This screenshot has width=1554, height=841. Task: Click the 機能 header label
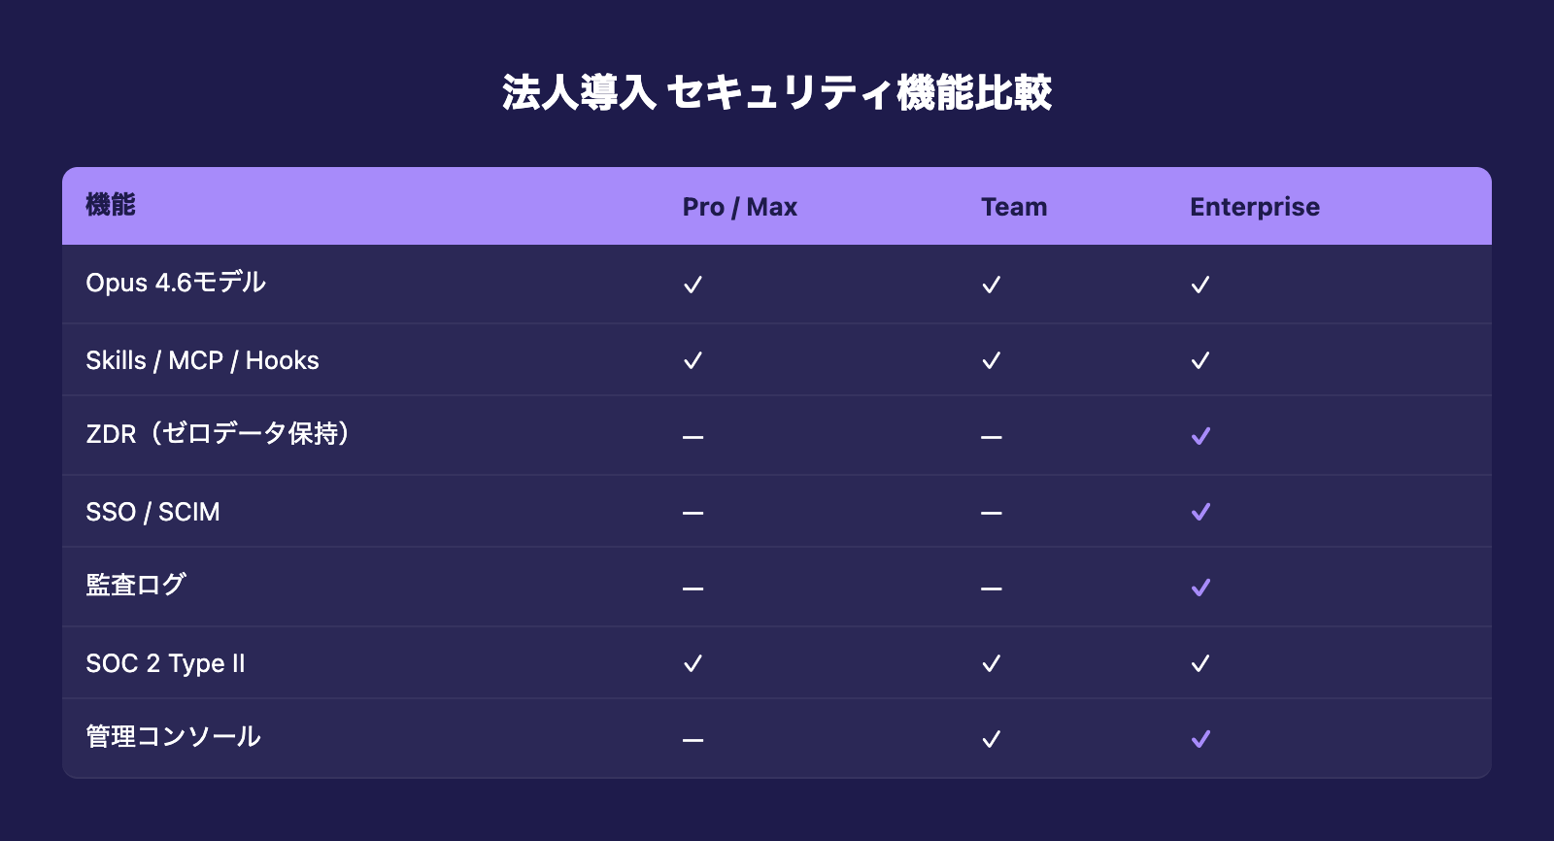(110, 205)
